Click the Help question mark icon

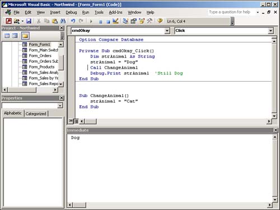(x=160, y=21)
